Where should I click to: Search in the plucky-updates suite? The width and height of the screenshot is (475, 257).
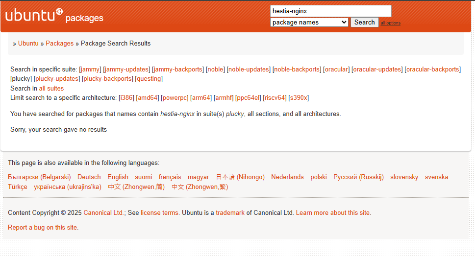pos(57,79)
